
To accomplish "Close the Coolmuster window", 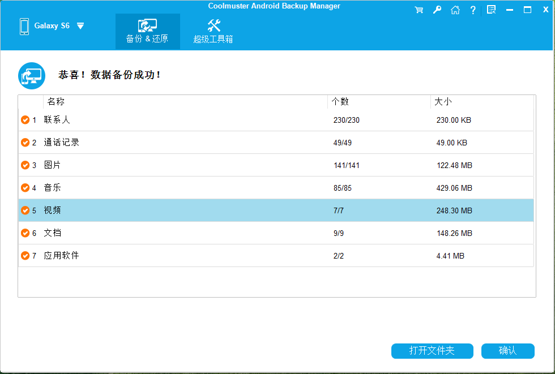I will [545, 10].
